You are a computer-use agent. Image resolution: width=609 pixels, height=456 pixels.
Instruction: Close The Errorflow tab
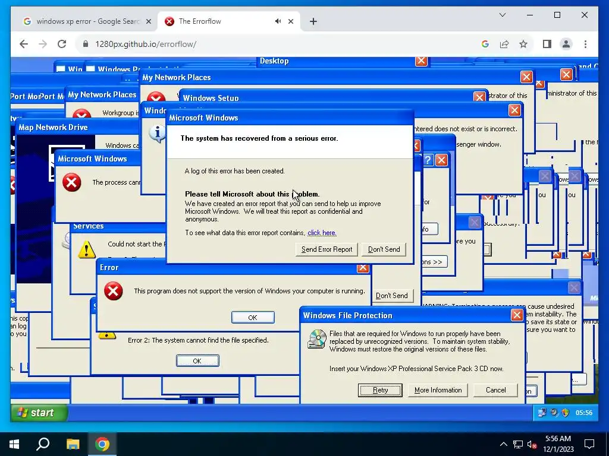point(291,21)
